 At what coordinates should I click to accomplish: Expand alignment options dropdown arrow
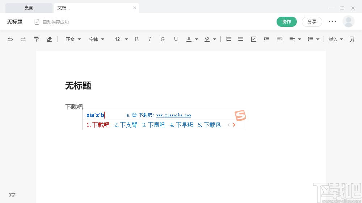300,39
